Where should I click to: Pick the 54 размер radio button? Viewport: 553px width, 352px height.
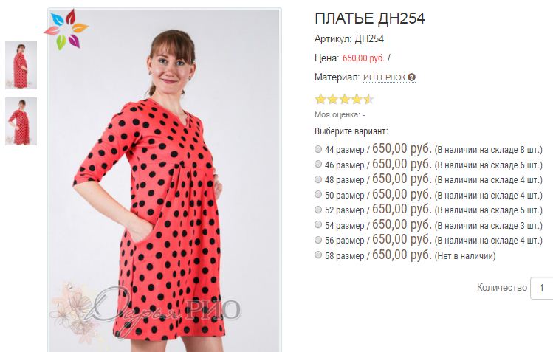[x=318, y=225]
